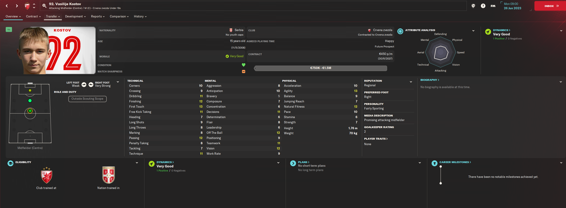The image size is (566, 208).
Task: Open the History tab menu
Action: (140, 16)
